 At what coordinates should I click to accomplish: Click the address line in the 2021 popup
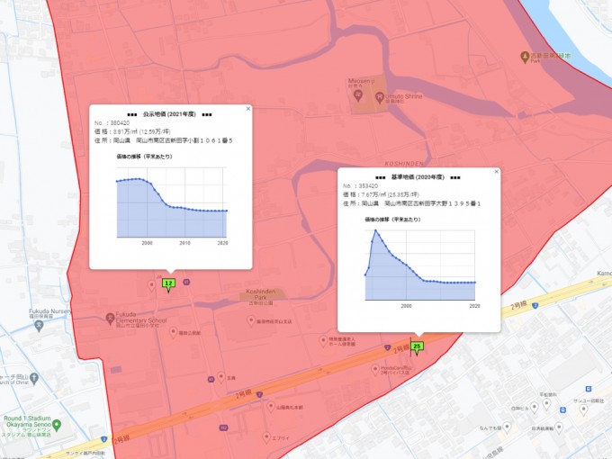164,140
